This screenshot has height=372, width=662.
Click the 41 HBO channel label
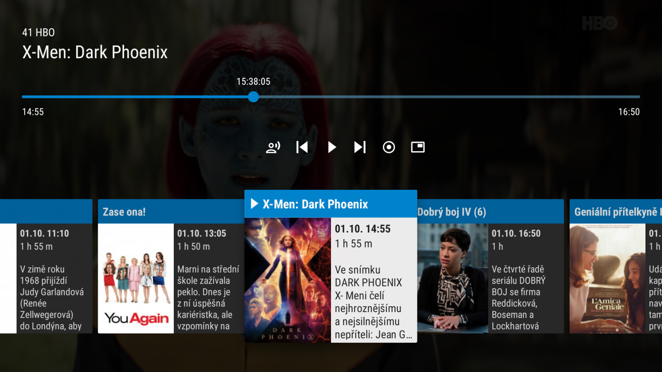tap(38, 33)
